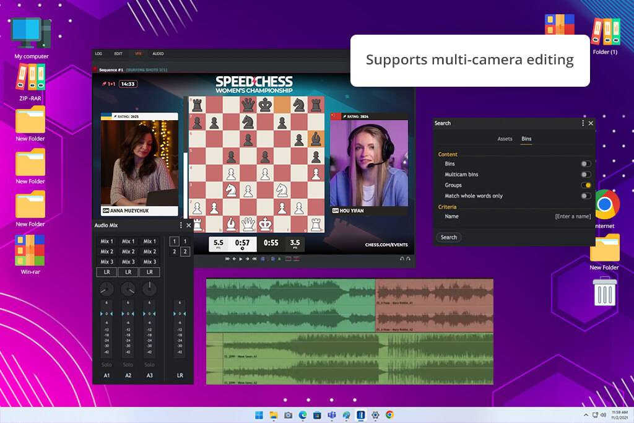Toggle Mix 3 in the A3 column
The width and height of the screenshot is (634, 423).
[150, 261]
